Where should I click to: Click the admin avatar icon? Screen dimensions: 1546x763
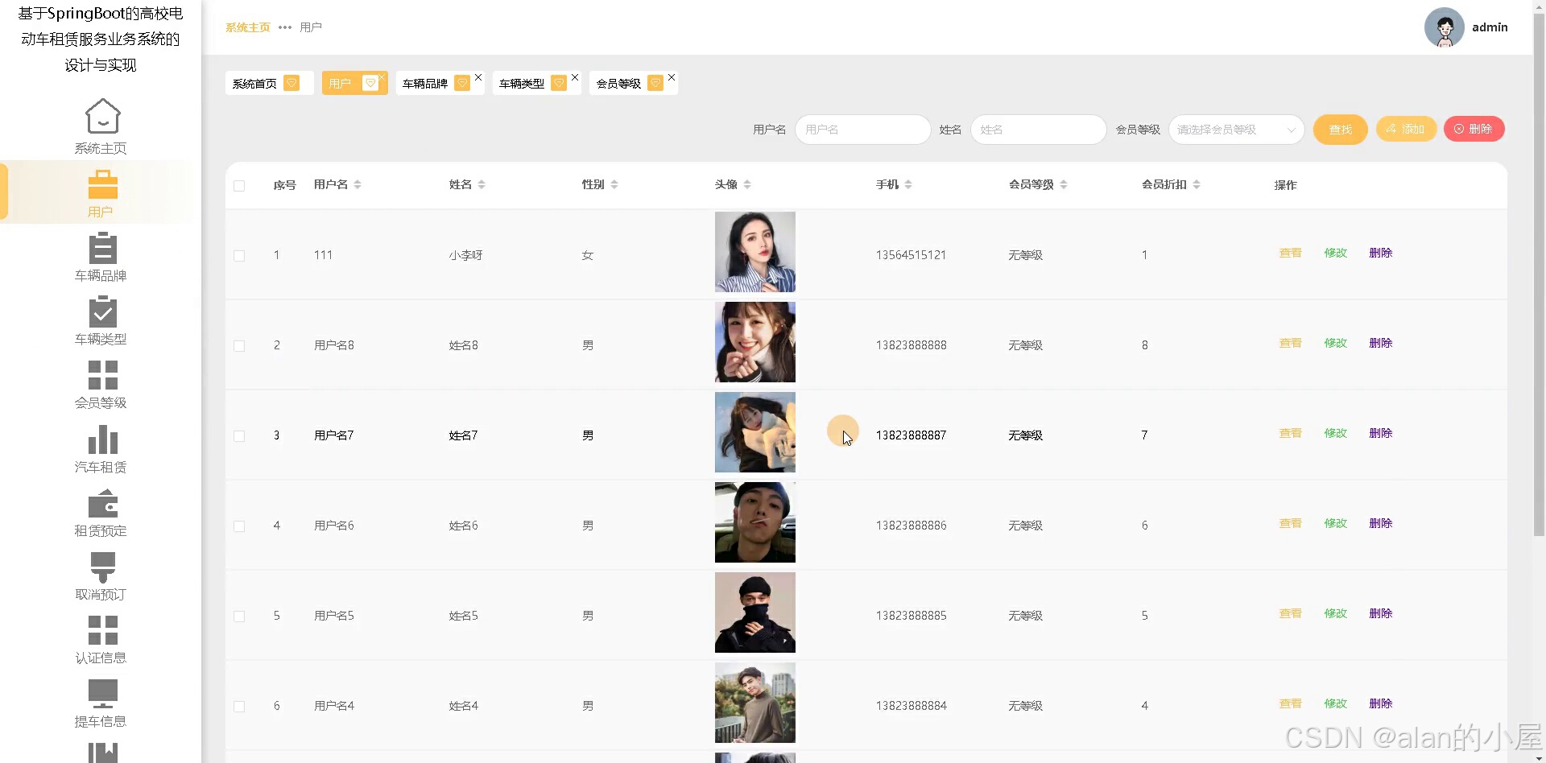click(x=1444, y=27)
